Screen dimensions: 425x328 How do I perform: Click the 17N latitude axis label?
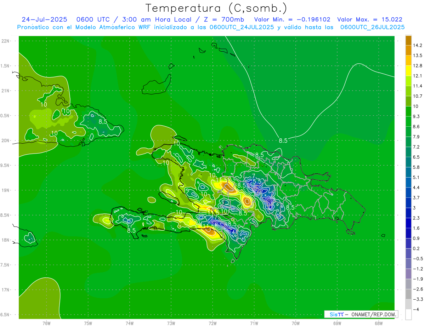(5, 290)
